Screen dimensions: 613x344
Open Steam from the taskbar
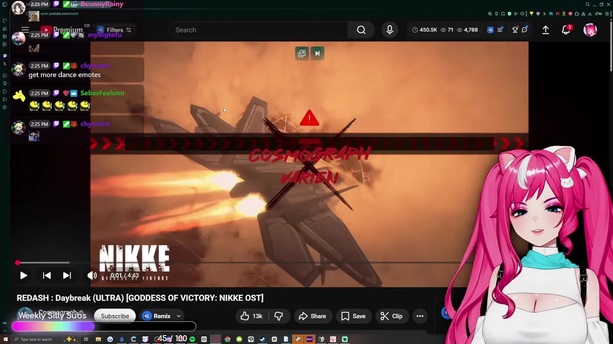tap(262, 339)
